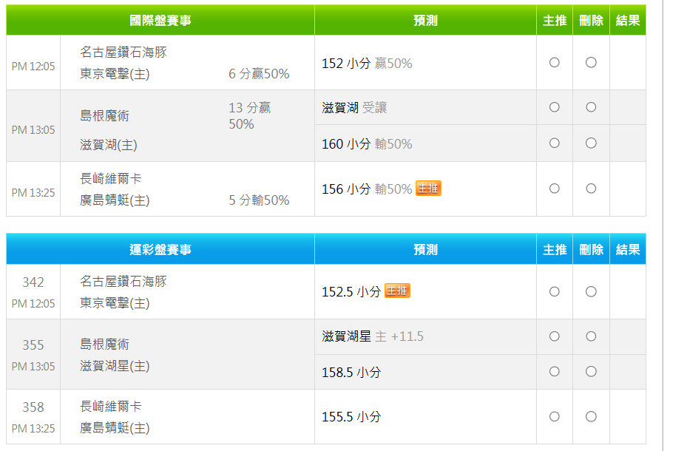The height and width of the screenshot is (451, 673).
Task: Choose 主推 radio for 滋賀湖 受讓 prediction
Action: click(x=555, y=107)
